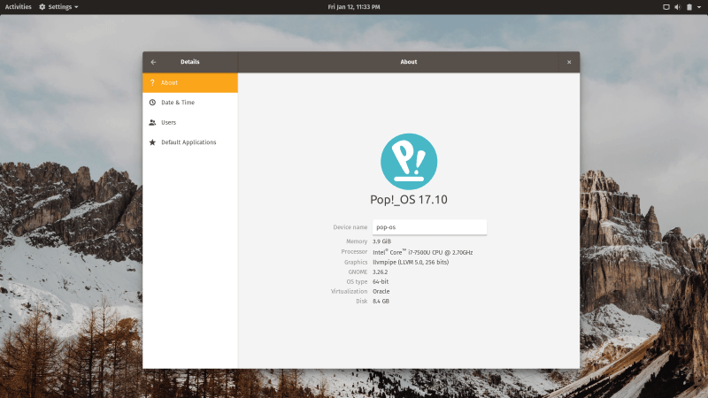Image resolution: width=708 pixels, height=398 pixels.
Task: Select the About sidebar item
Action: click(190, 82)
